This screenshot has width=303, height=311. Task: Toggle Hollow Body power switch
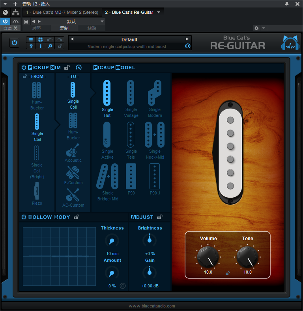click(x=24, y=217)
